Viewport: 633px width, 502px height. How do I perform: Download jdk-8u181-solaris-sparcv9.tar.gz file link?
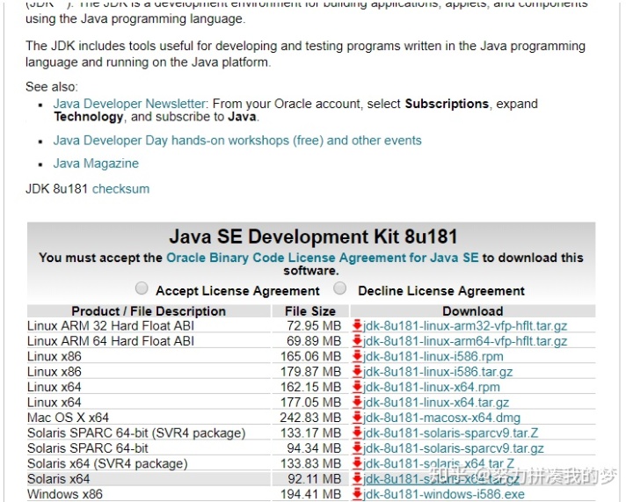coord(454,448)
